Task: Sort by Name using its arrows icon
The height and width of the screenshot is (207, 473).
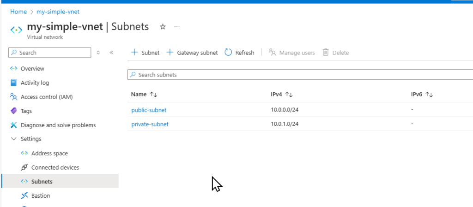Action: tap(153, 95)
